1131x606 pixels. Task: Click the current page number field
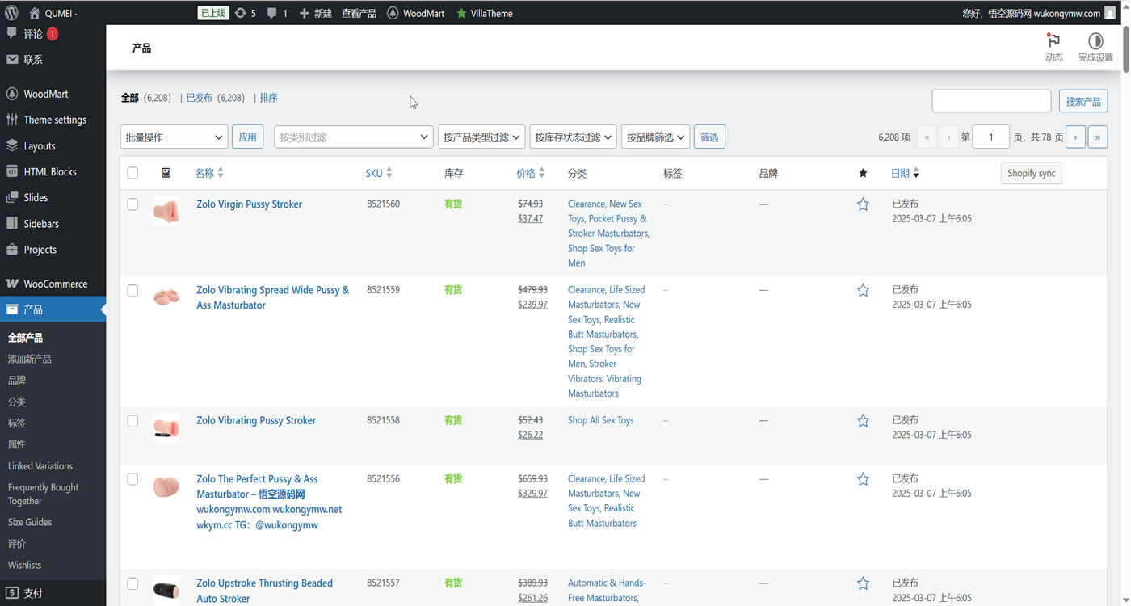[x=991, y=137]
